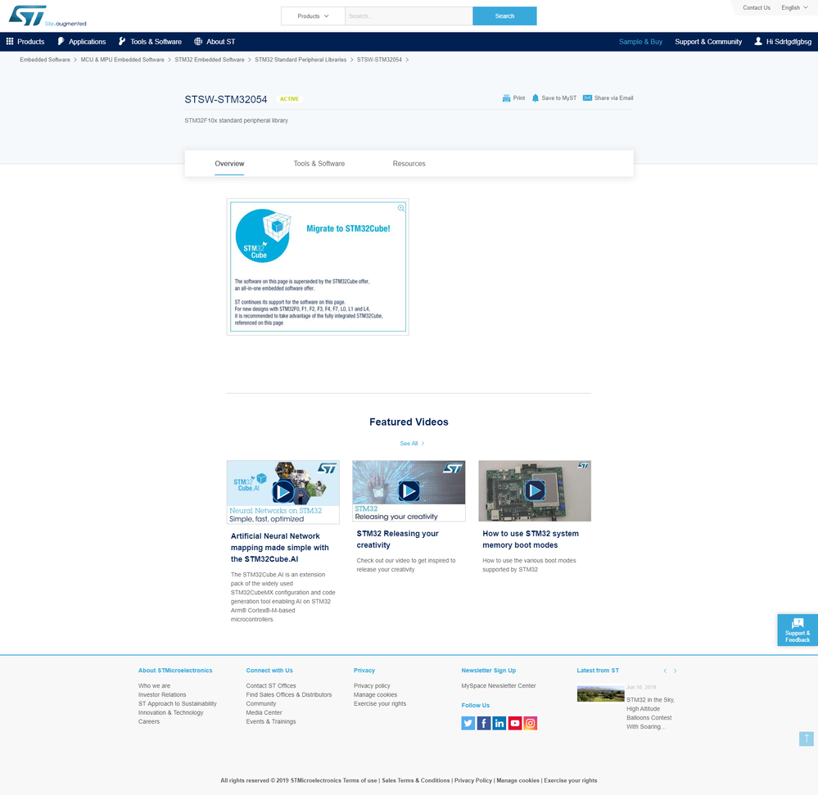Open Careers footer link
This screenshot has width=818, height=795.
pos(149,722)
